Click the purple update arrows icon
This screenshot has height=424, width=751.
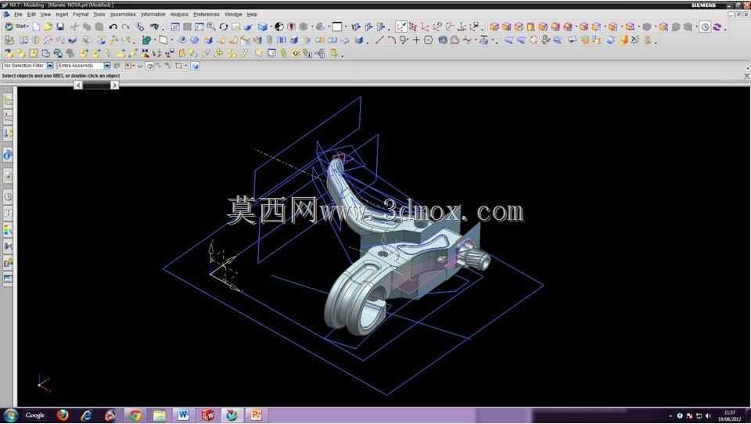click(x=717, y=27)
